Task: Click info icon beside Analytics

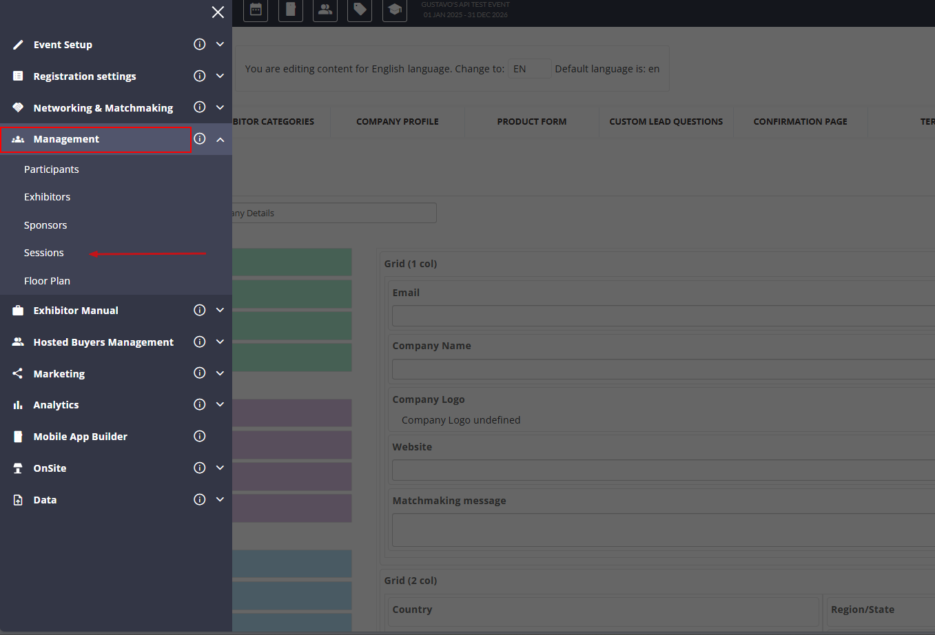Action: [x=200, y=404]
